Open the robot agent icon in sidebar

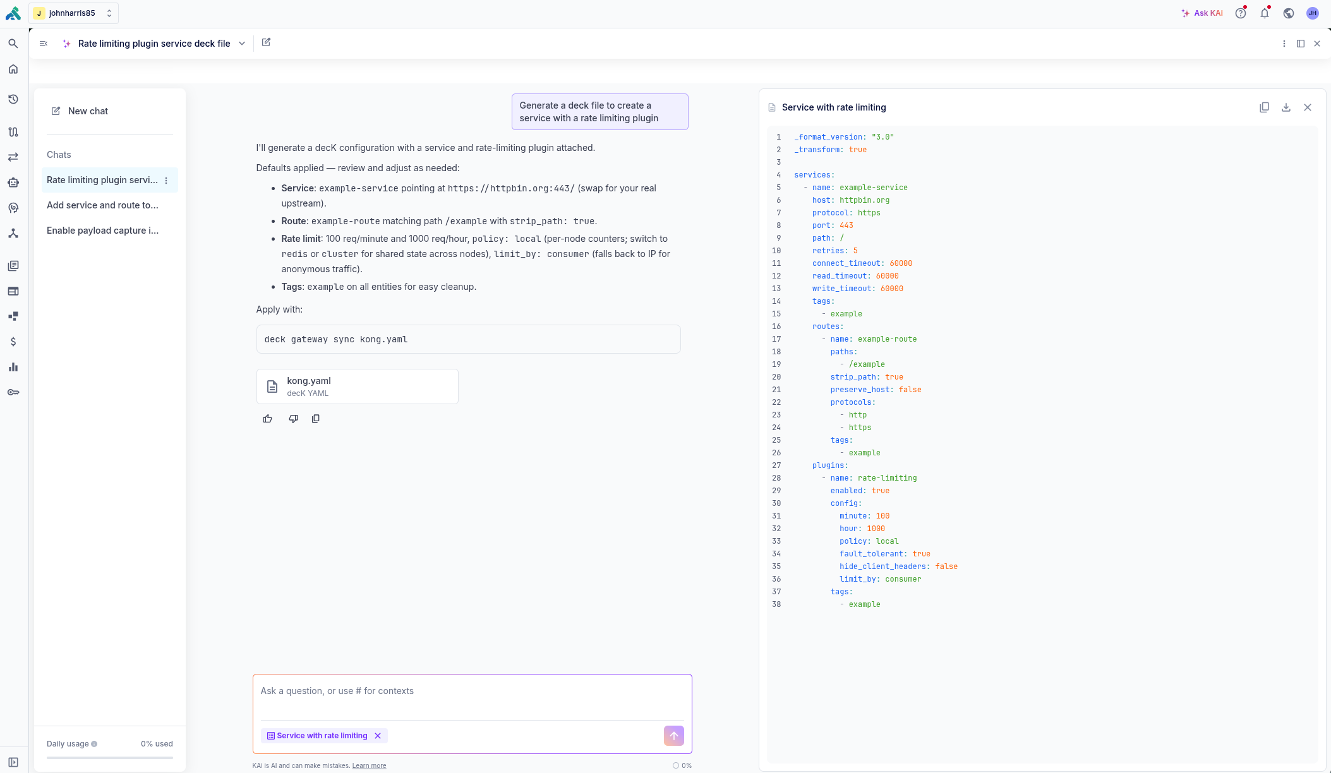13,183
